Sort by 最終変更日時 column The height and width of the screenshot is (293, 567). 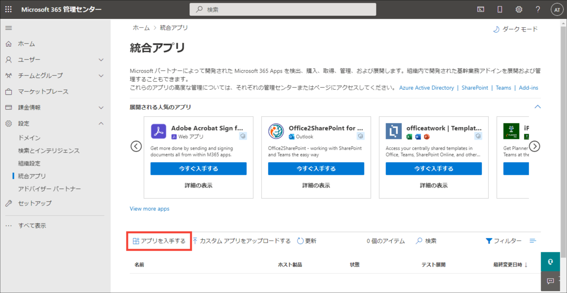[510, 265]
